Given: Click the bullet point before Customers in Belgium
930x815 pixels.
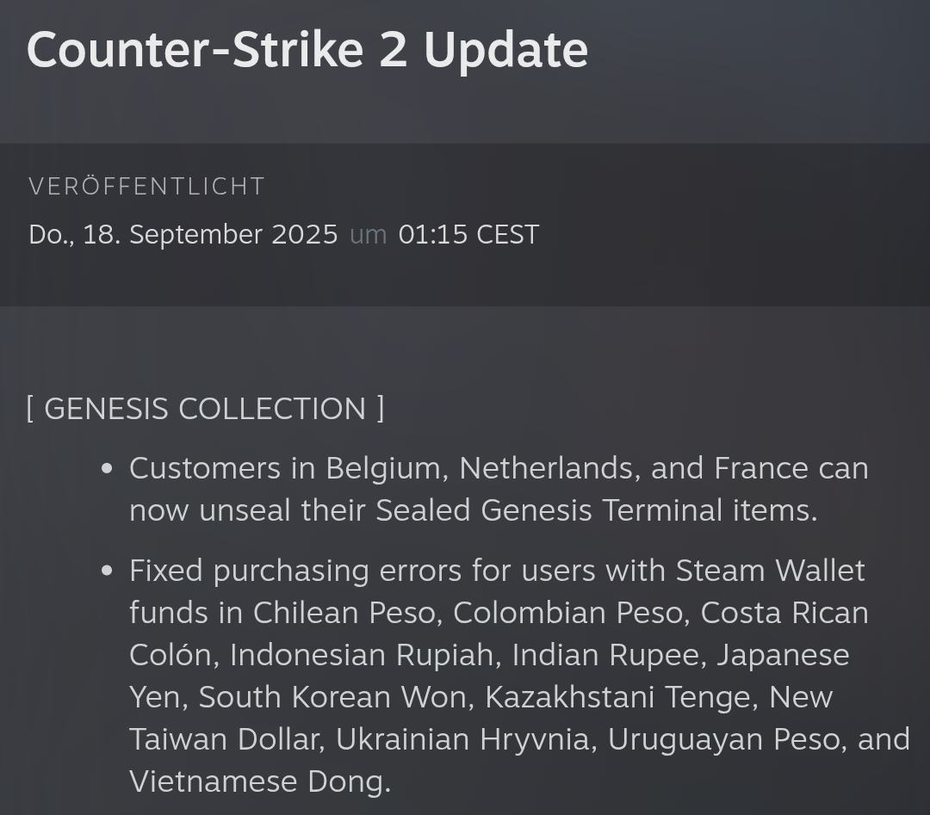Looking at the screenshot, I should (x=107, y=469).
